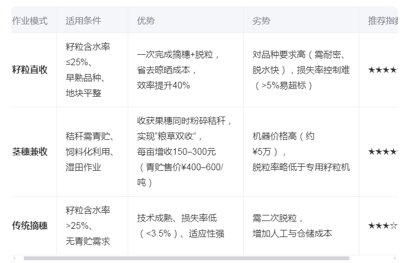
Task: Click the horizontal scrollbar thumb under the table
Action: pyautogui.click(x=186, y=258)
